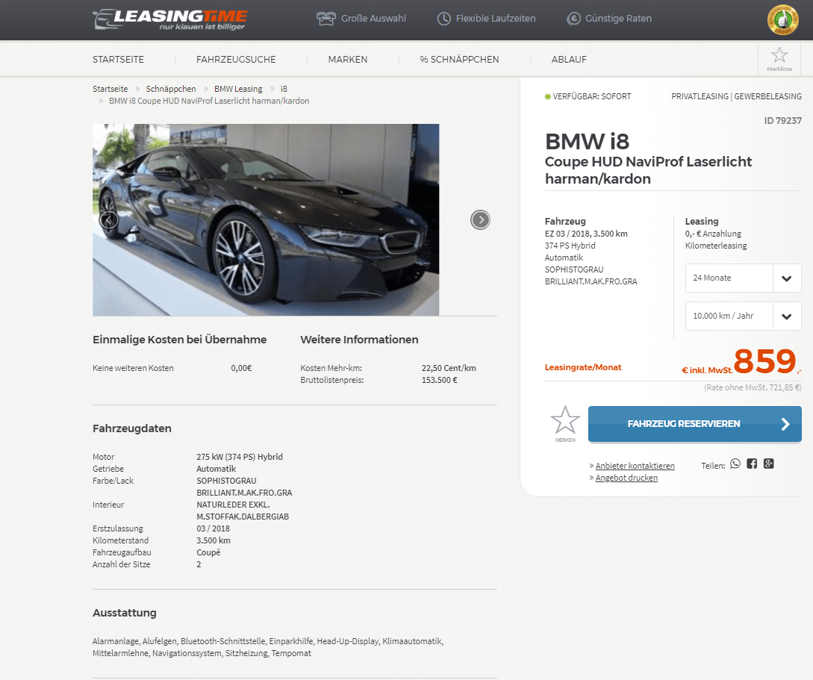Click Fahrzeug reservieren button
The image size is (813, 680).
(x=695, y=424)
